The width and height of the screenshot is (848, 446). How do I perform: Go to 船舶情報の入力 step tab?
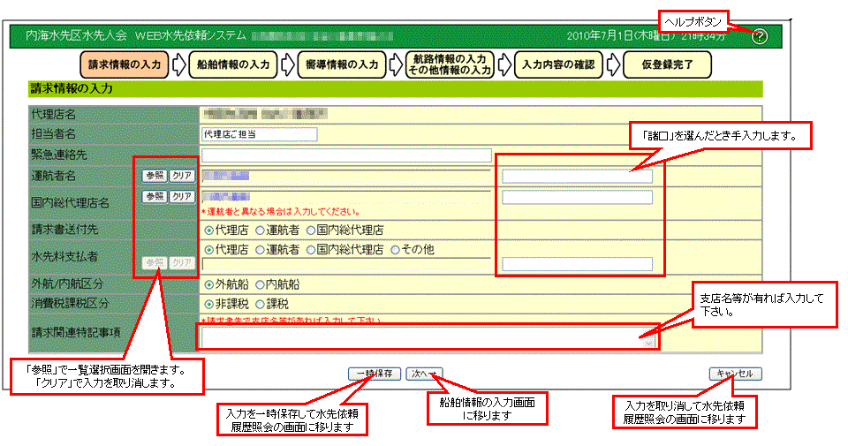pyautogui.click(x=232, y=64)
